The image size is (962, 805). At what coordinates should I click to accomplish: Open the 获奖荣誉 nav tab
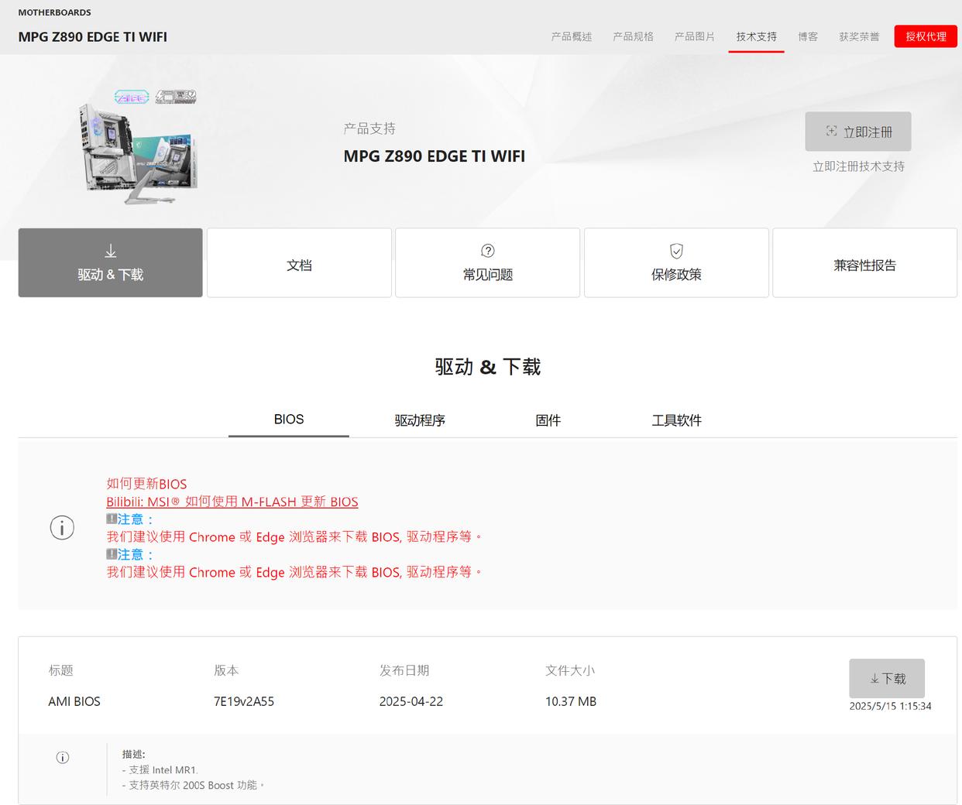[x=859, y=36]
